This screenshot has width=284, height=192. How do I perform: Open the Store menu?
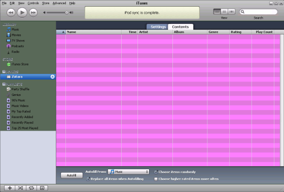[x=46, y=3]
